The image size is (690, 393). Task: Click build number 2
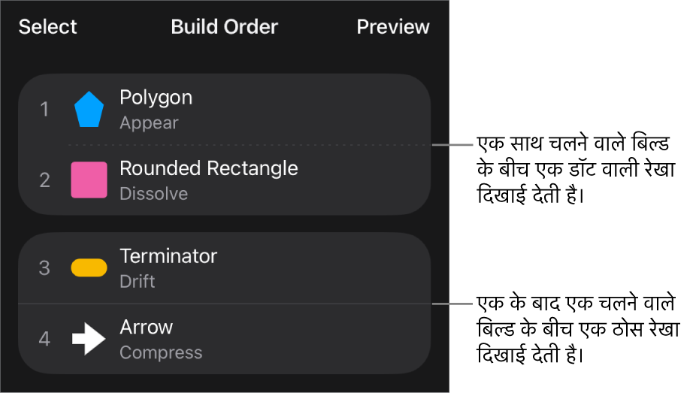point(44,180)
